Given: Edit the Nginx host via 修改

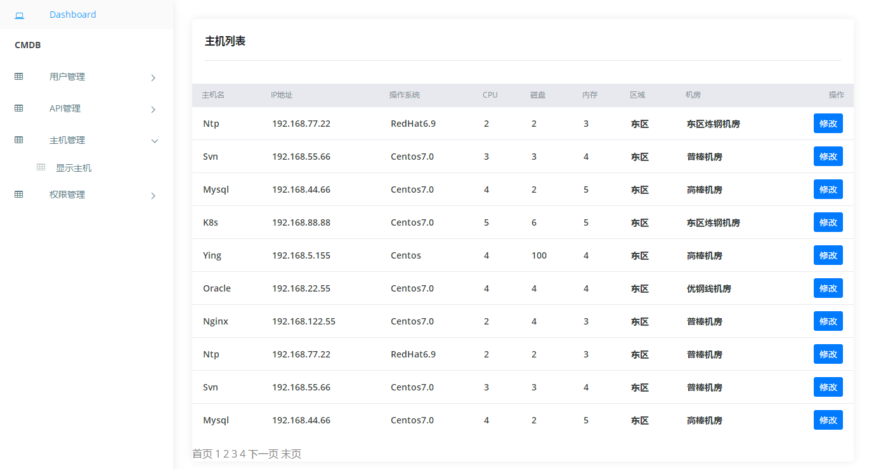Looking at the screenshot, I should click(828, 321).
